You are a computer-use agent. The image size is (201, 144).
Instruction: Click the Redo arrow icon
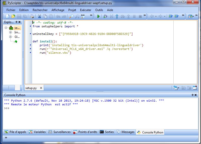[x=64, y=16]
